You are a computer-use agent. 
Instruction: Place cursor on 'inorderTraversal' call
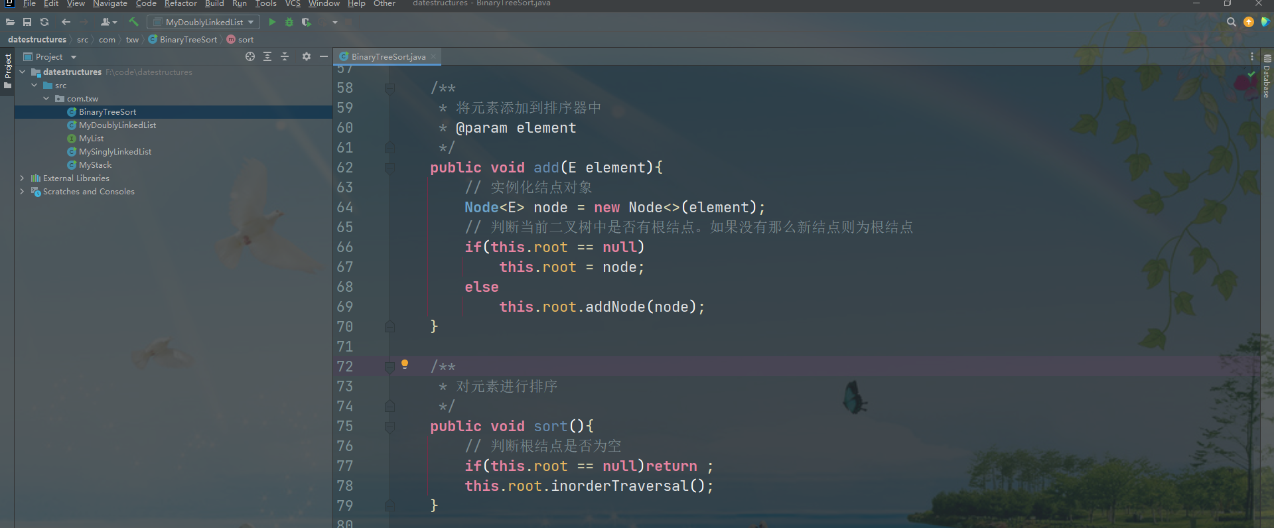[620, 486]
